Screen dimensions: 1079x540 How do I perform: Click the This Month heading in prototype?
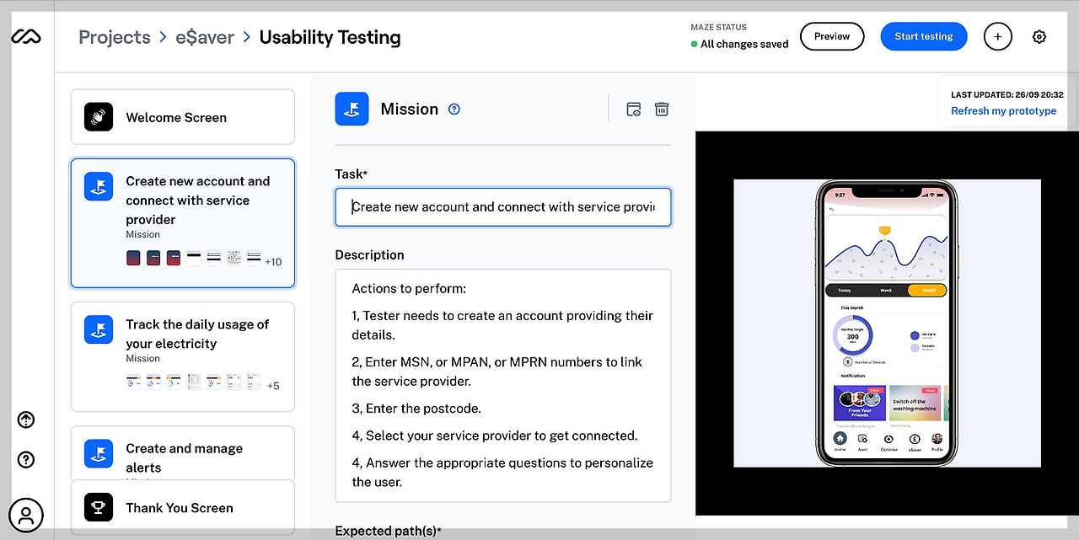[851, 308]
